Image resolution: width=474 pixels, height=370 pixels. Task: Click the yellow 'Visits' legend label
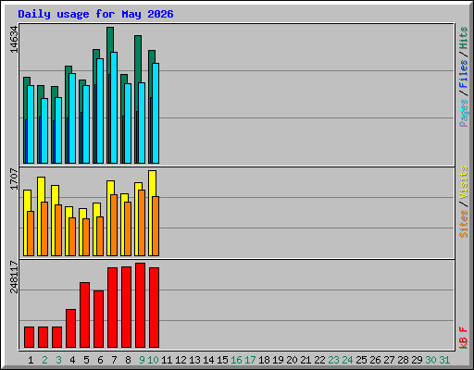click(464, 182)
